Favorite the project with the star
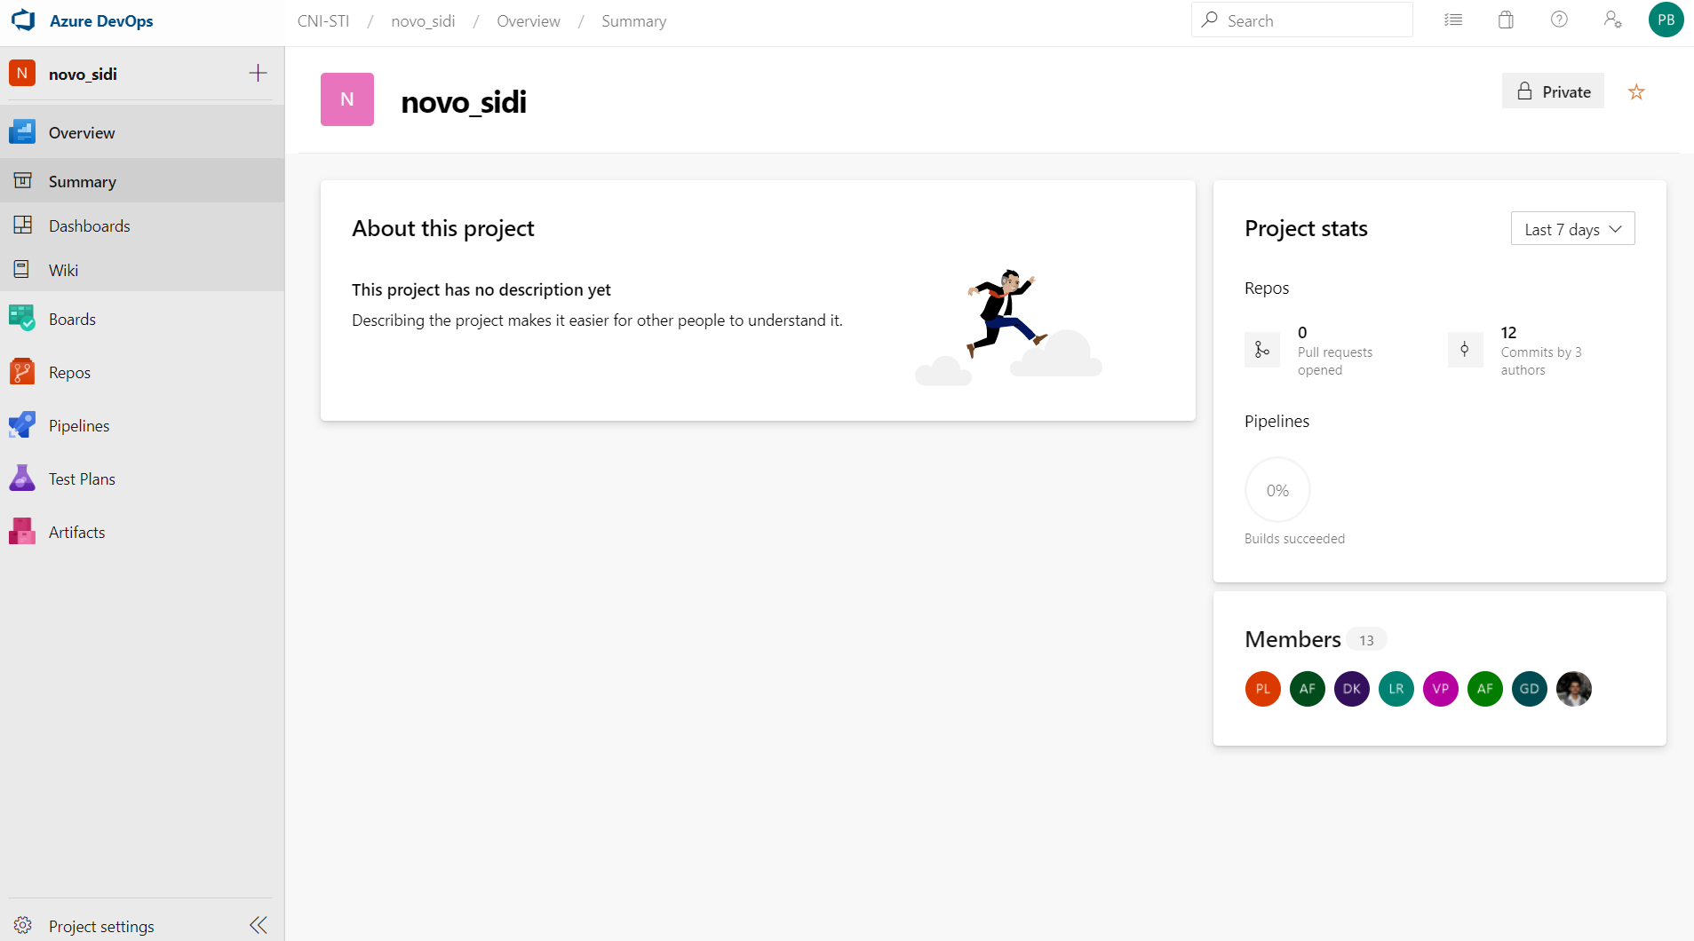Screen dimensions: 1694x941 pos(1636,91)
